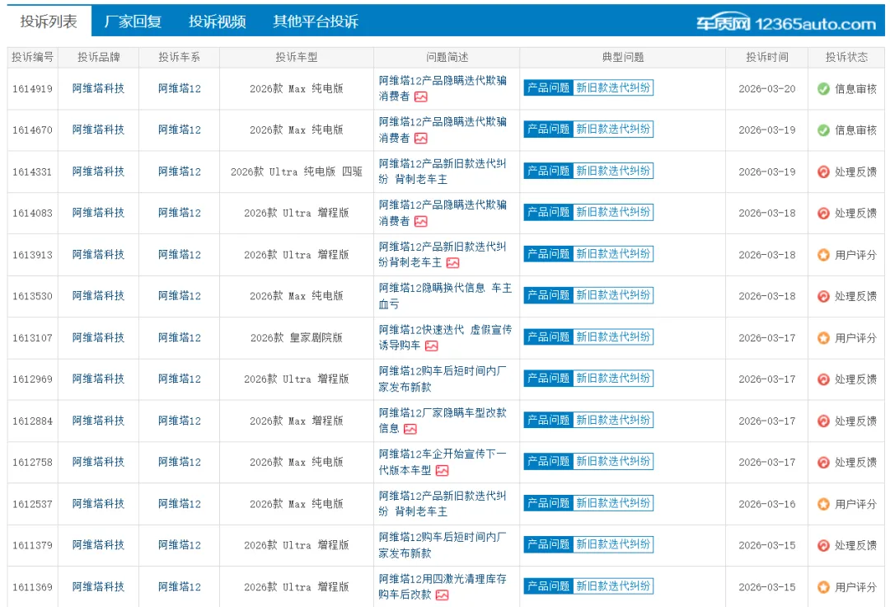Click orange 用户评分 status icon for 1613913
The height and width of the screenshot is (607, 890).
tap(823, 255)
